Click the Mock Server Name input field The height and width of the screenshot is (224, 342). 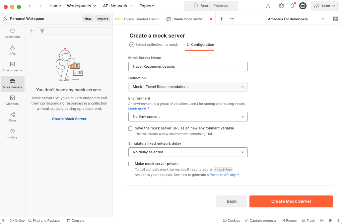tap(188, 66)
